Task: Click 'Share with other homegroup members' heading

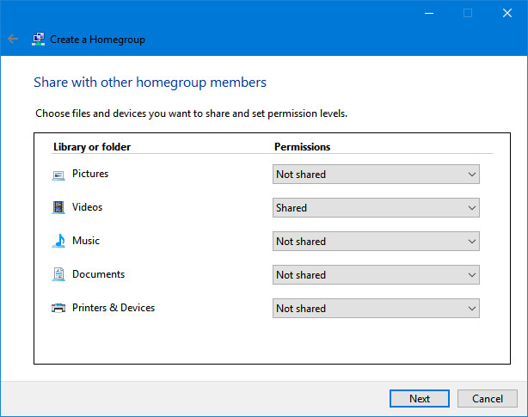Action: (x=150, y=83)
